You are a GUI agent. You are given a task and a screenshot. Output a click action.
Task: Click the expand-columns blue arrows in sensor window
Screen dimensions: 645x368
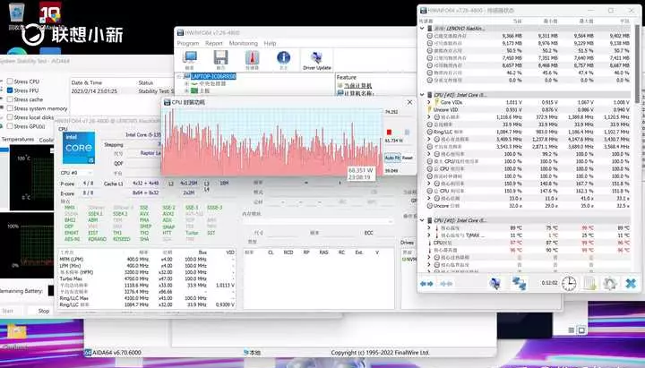(426, 284)
